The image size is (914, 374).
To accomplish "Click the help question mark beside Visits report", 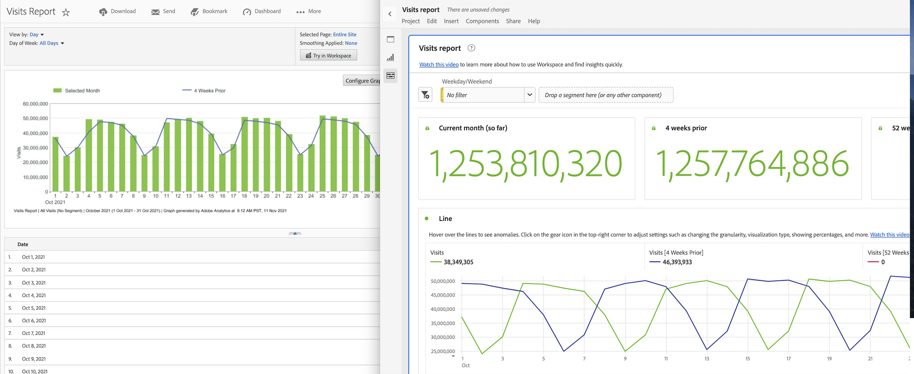I will pyautogui.click(x=471, y=48).
